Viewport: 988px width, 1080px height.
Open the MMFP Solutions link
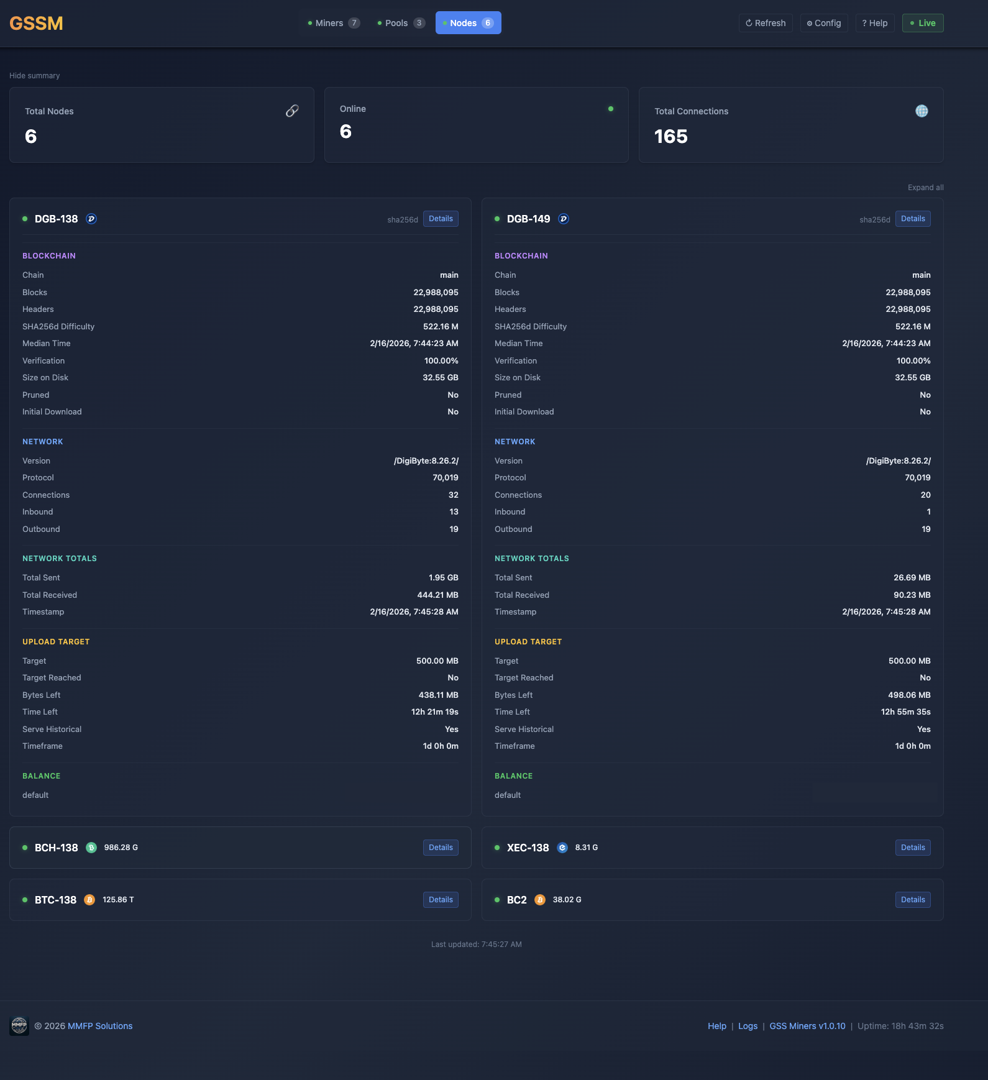coord(100,1026)
